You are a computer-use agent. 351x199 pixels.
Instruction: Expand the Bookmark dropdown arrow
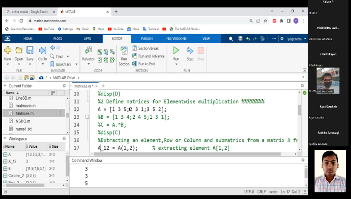click(75, 65)
